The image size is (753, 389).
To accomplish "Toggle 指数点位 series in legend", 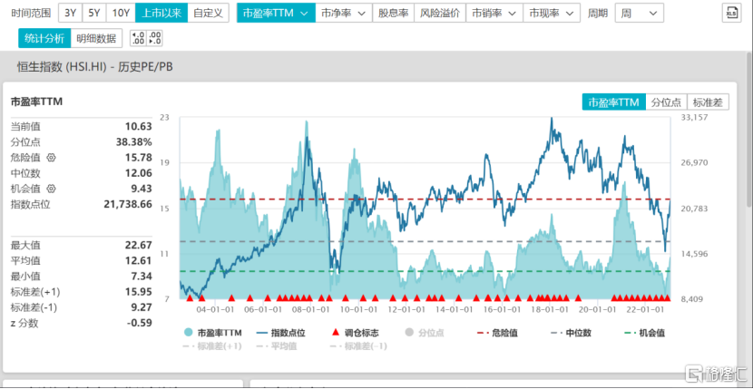I will point(281,333).
